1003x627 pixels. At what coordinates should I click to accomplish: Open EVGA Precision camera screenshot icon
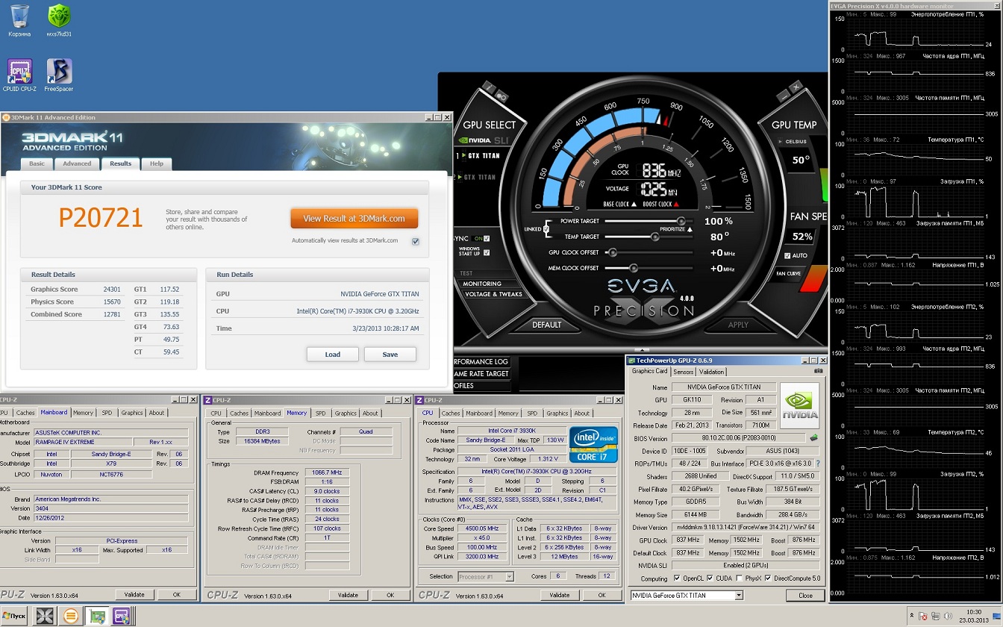(501, 96)
